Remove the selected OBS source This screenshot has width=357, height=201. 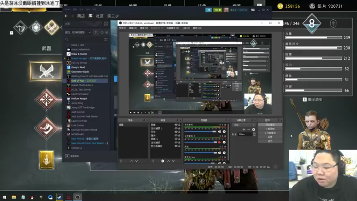click(158, 161)
